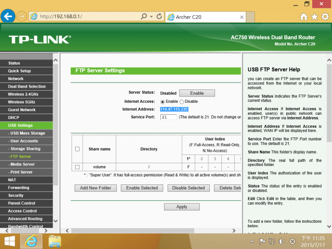Click the Enable button beside Server Status
Image resolution: width=332 pixels, height=249 pixels.
pos(197,93)
